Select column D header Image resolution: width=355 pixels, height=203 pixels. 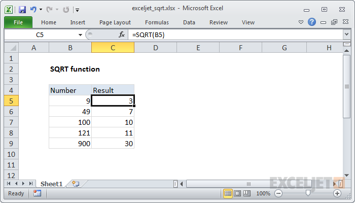pos(156,48)
